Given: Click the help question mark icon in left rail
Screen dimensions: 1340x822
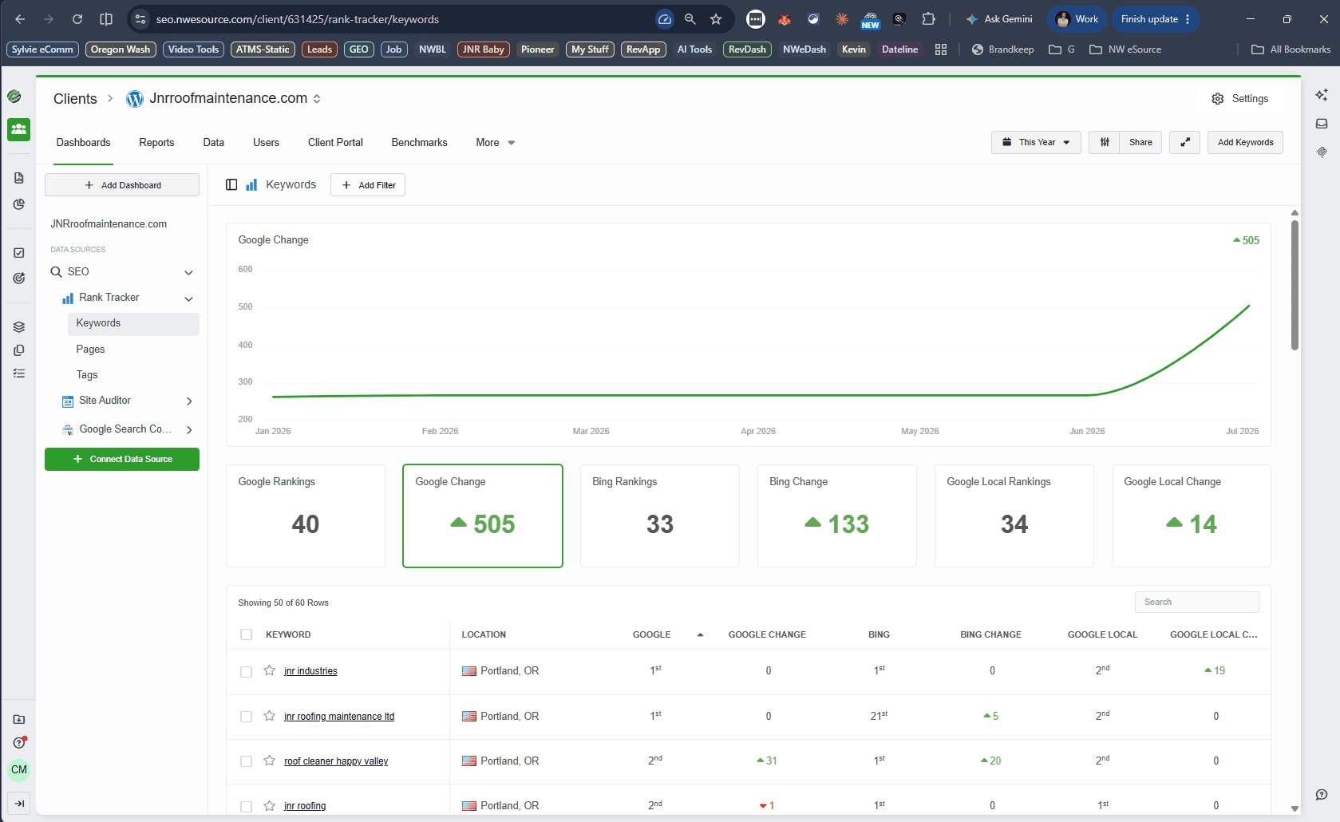Looking at the screenshot, I should (x=19, y=742).
